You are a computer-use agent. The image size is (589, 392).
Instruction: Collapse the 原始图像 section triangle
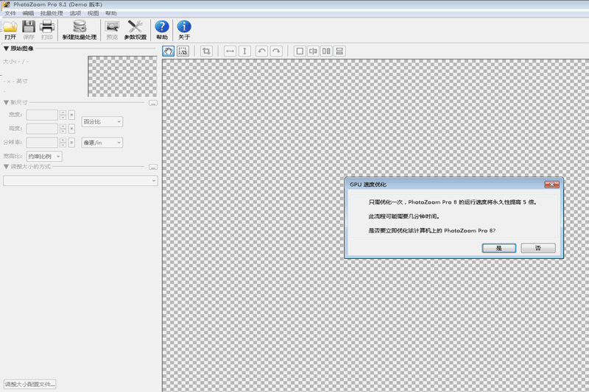click(6, 49)
